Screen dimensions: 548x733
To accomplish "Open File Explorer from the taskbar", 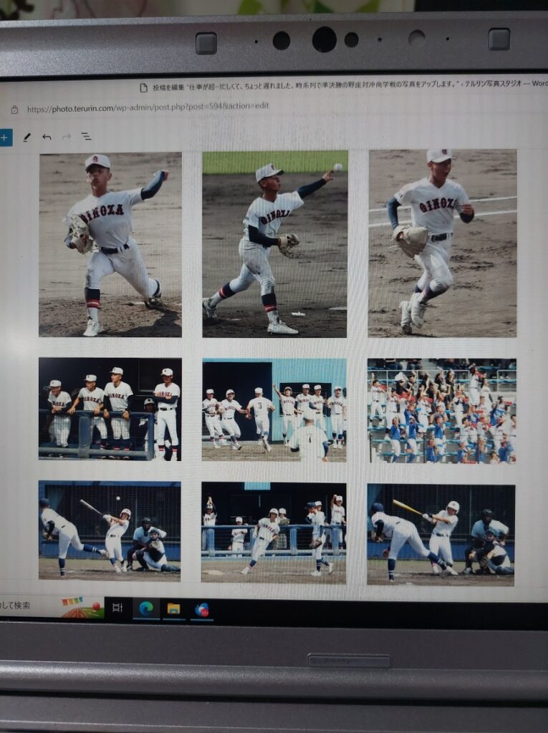I will point(173,608).
